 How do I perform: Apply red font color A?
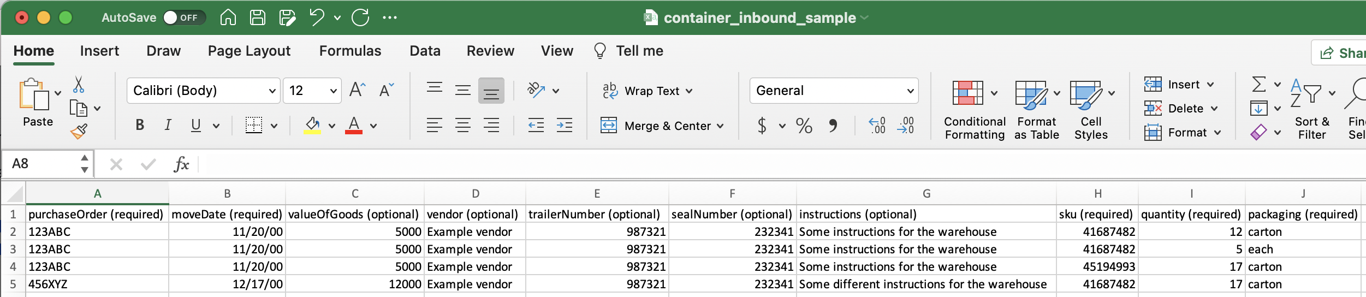354,125
